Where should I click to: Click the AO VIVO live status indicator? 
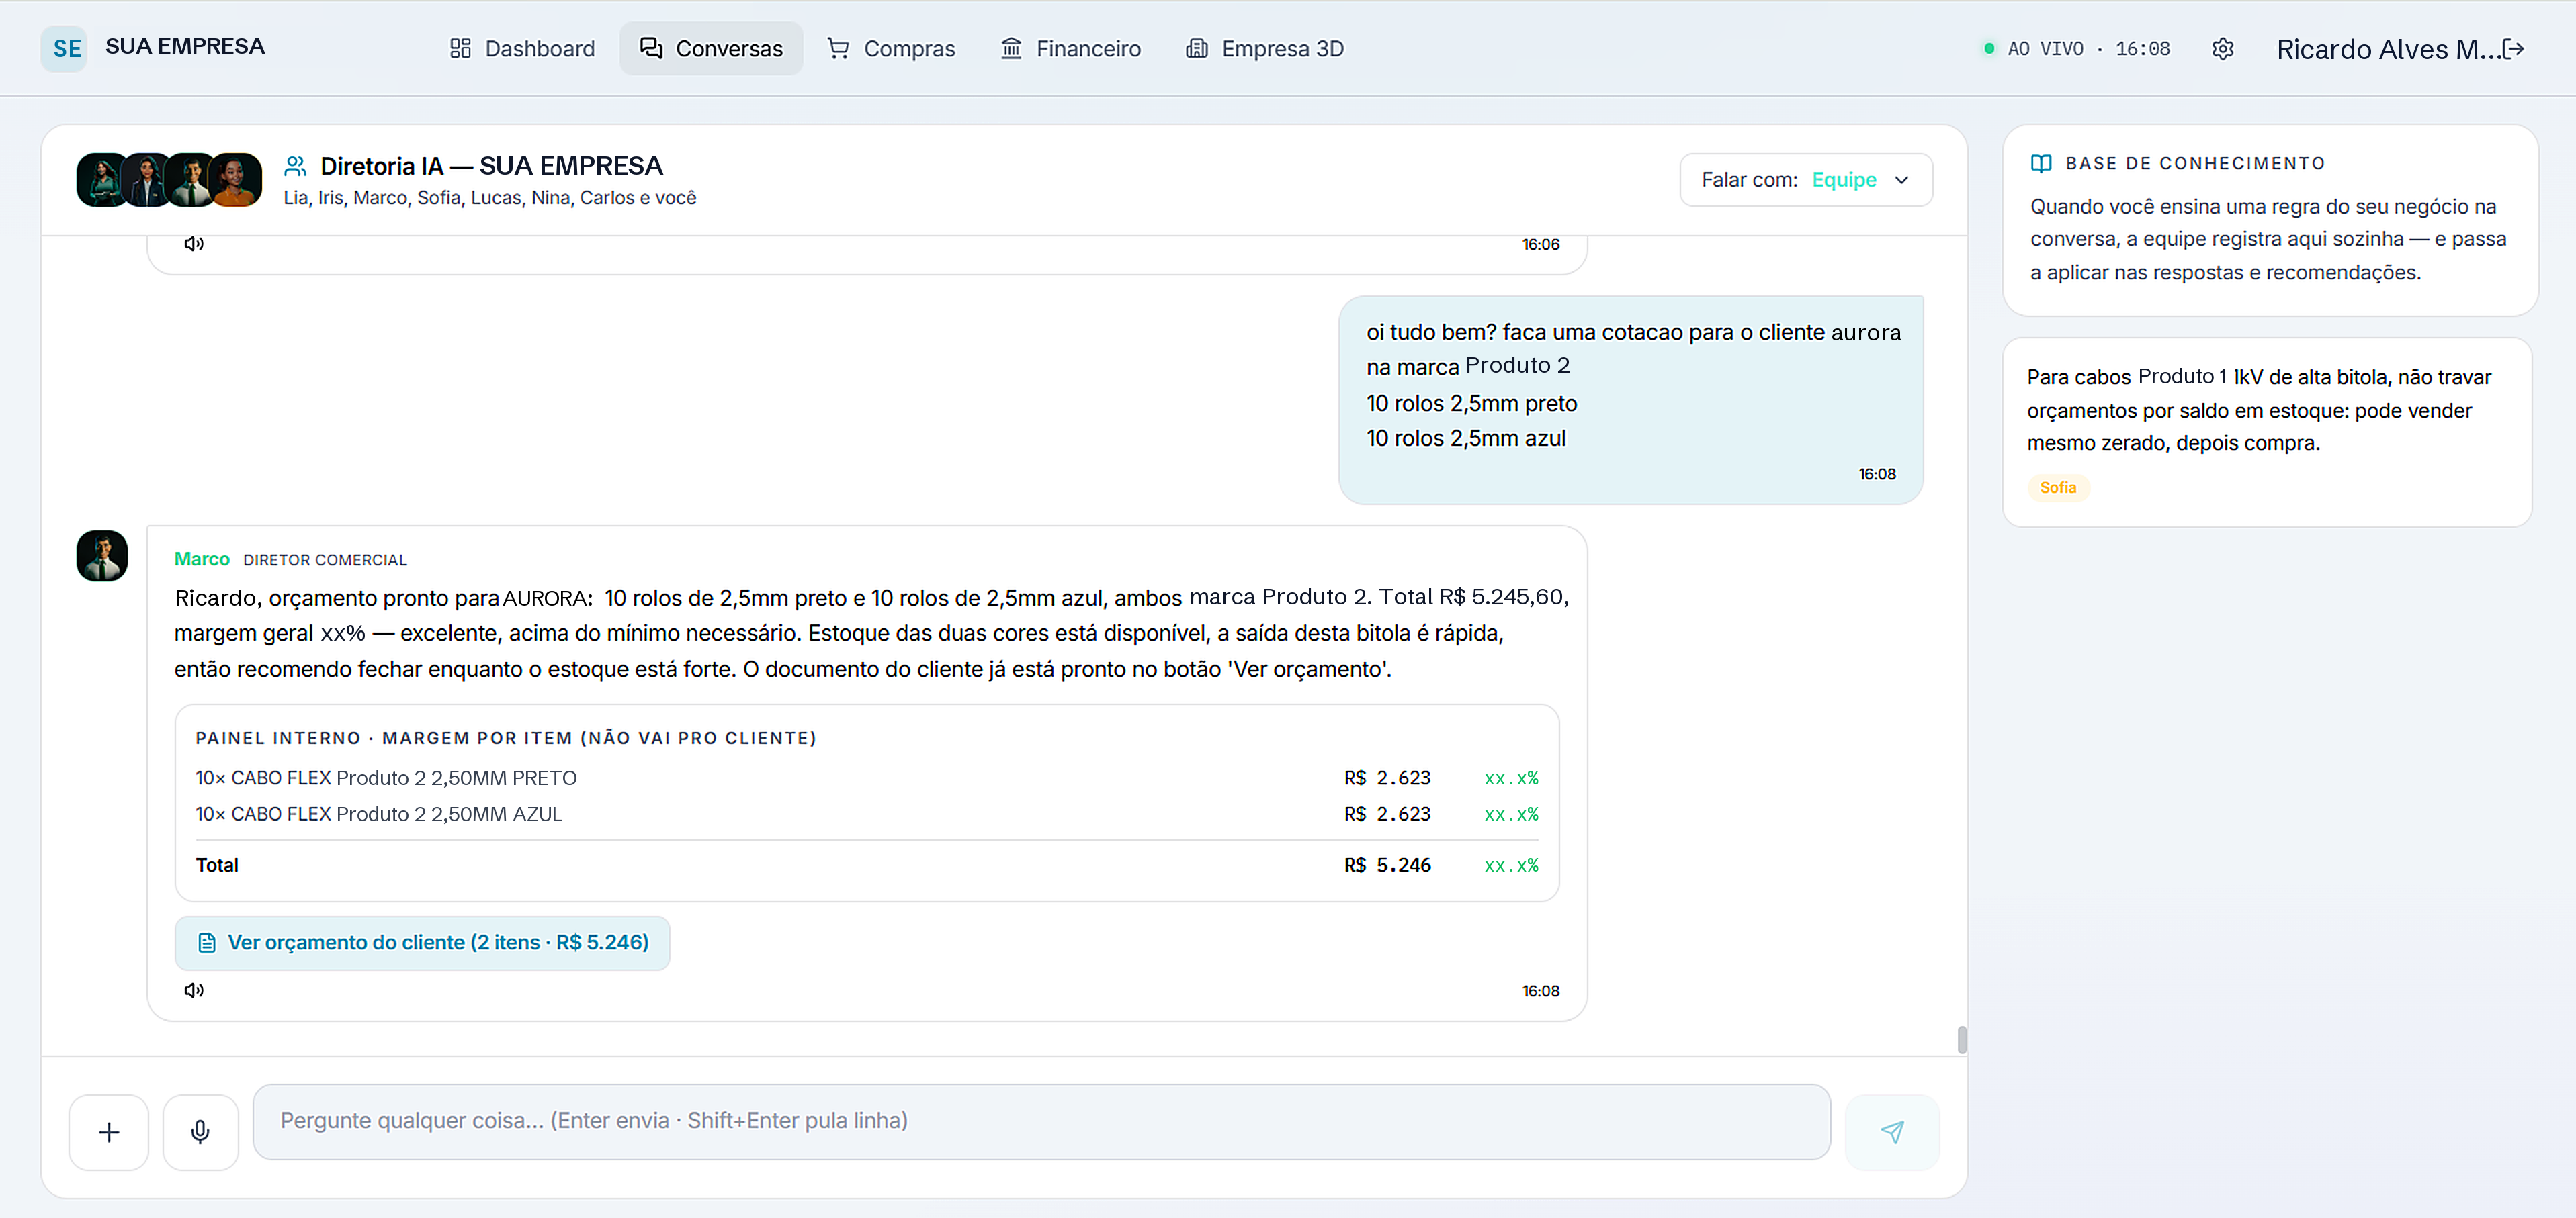click(2076, 49)
